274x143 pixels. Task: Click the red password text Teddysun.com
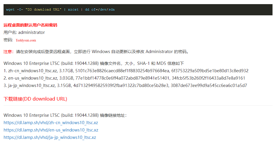click(x=26, y=40)
